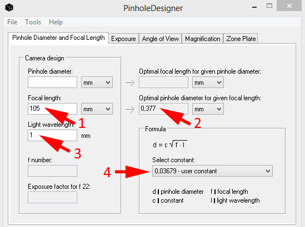Click the Light wavelength input field

click(x=53, y=135)
